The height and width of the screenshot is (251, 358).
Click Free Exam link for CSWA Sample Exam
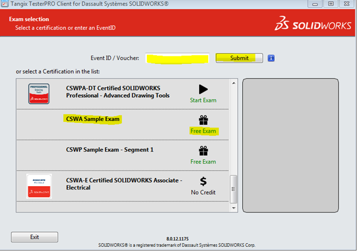click(x=203, y=131)
